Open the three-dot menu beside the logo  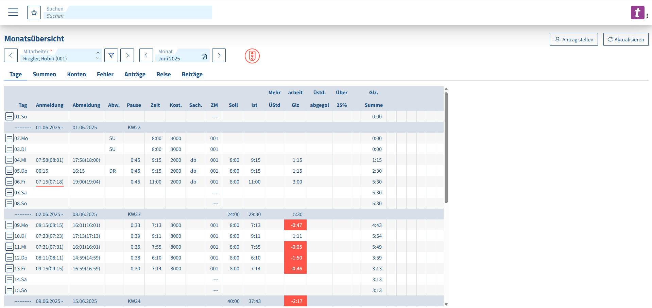click(x=647, y=16)
